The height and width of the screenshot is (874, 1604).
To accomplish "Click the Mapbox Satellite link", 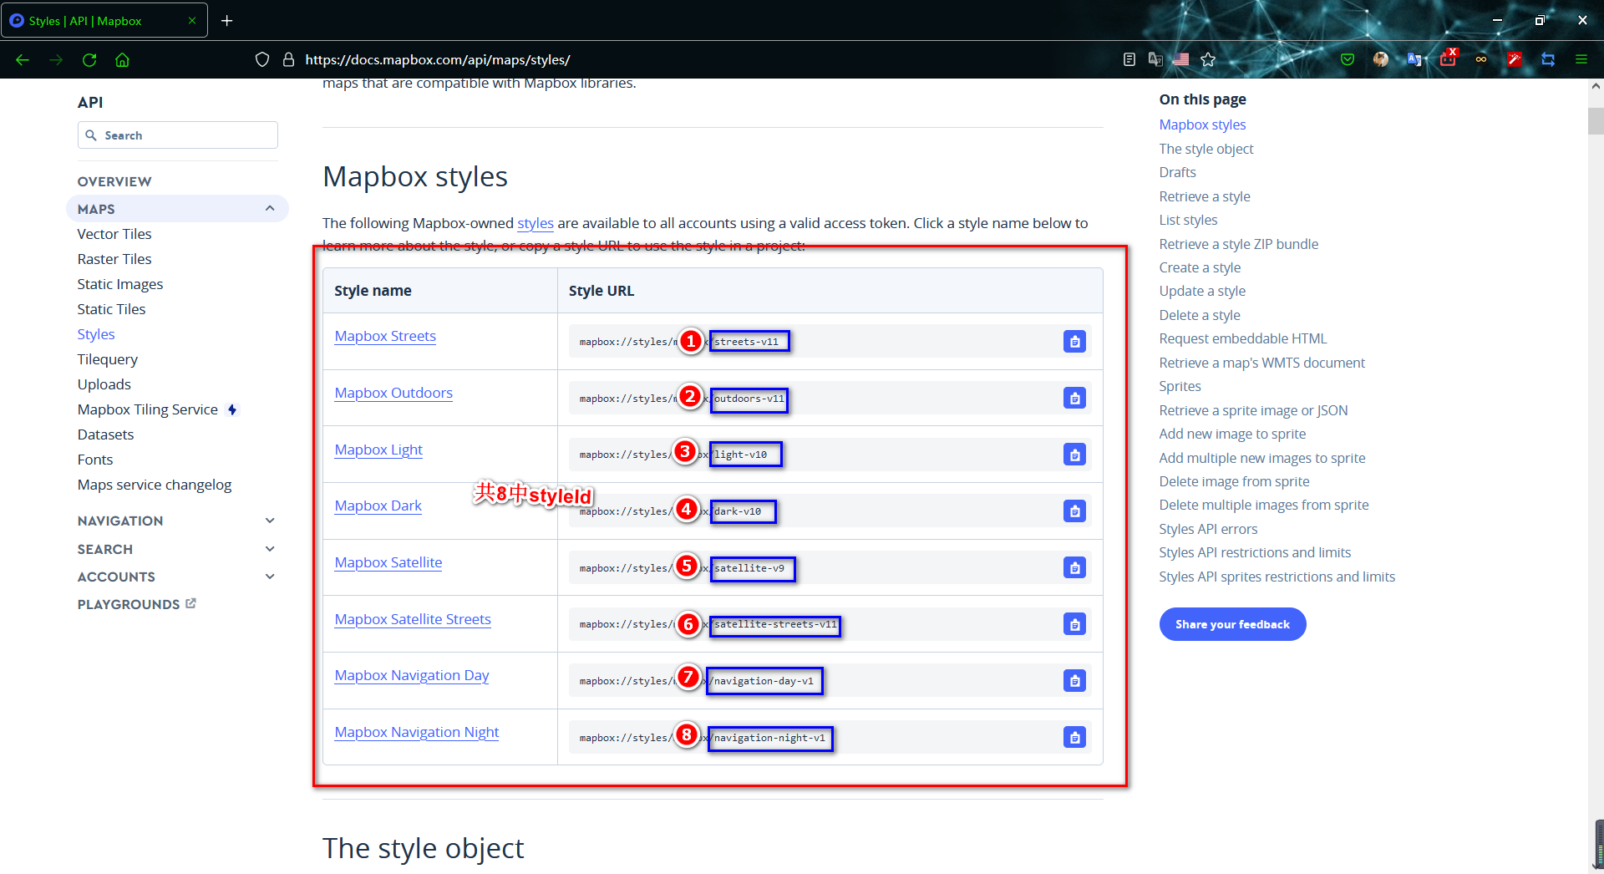I will pos(388,562).
